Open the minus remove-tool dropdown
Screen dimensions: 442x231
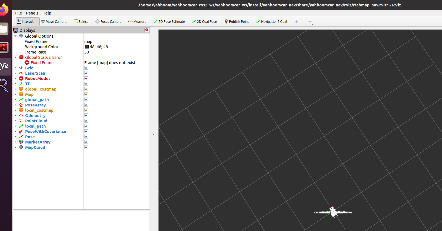pyautogui.click(x=311, y=22)
